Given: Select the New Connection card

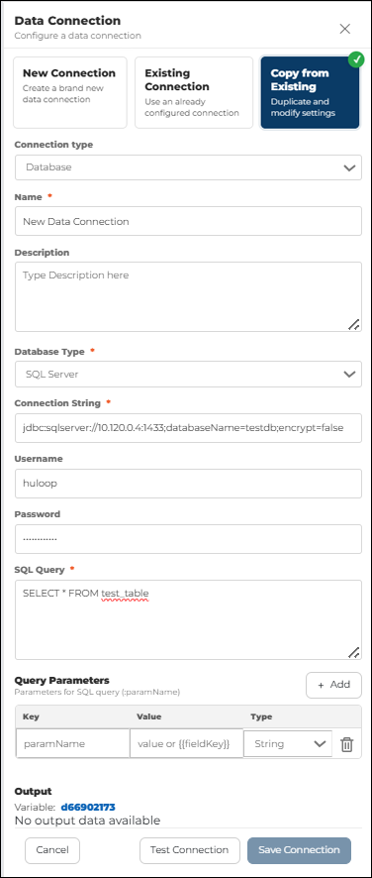Looking at the screenshot, I should 70,92.
